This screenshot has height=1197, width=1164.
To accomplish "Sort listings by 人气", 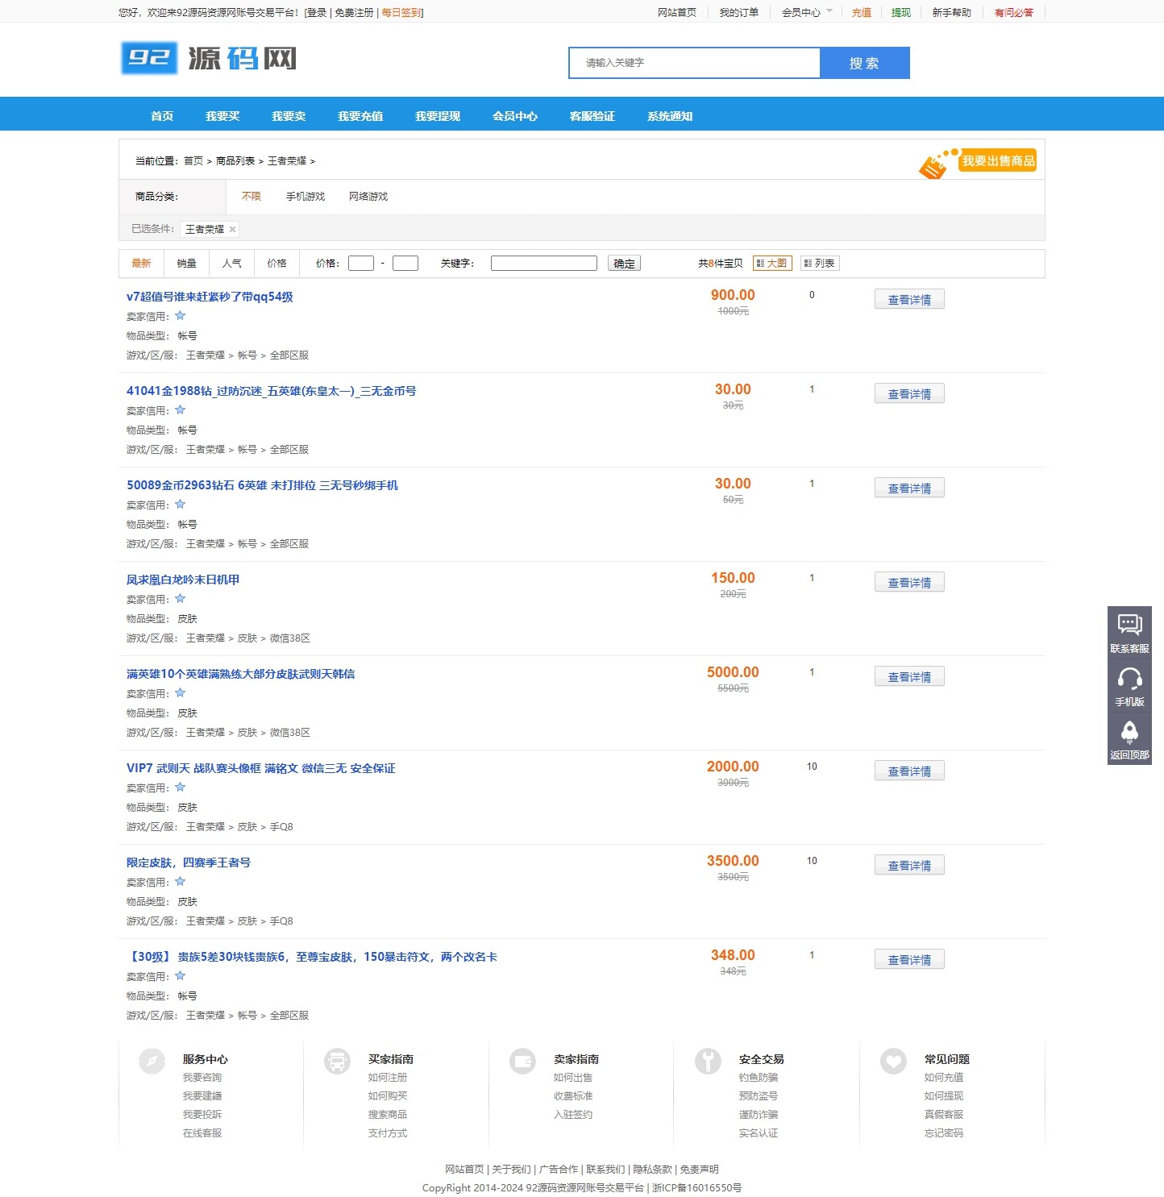I will (231, 264).
